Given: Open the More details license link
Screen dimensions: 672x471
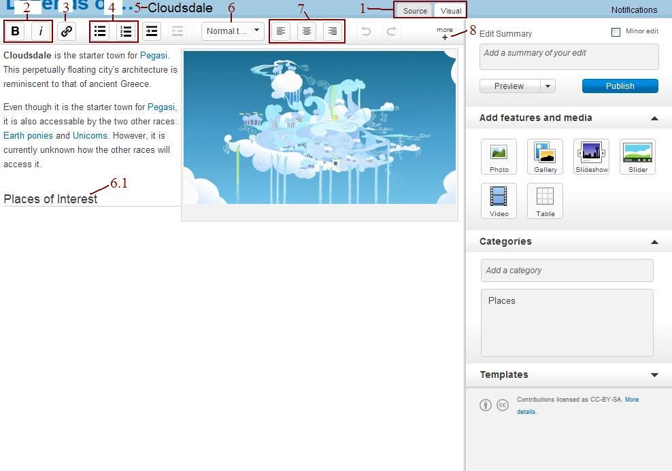Looking at the screenshot, I should (632, 400).
